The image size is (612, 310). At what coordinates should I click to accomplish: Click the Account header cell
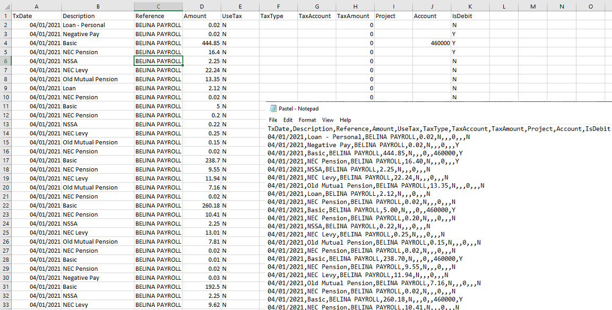click(432, 16)
